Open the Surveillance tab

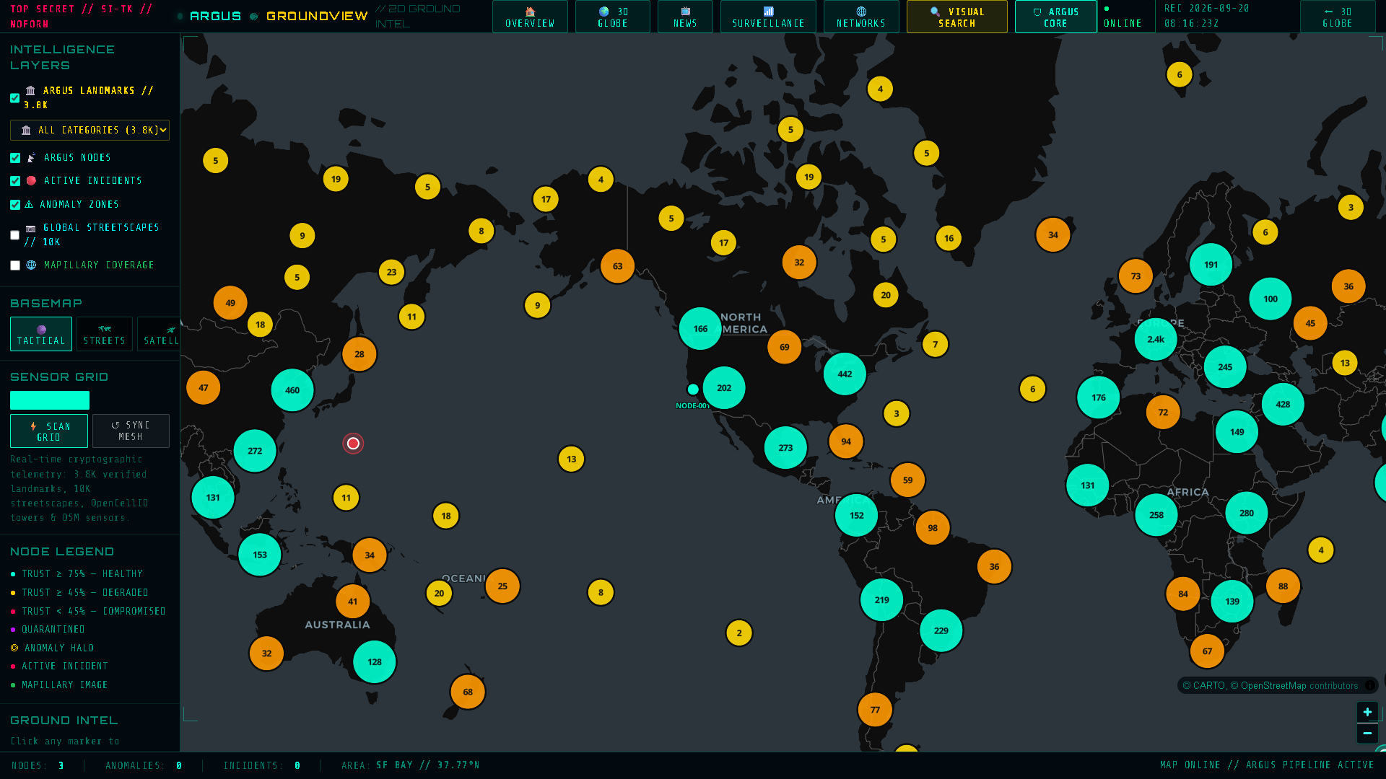coord(768,17)
